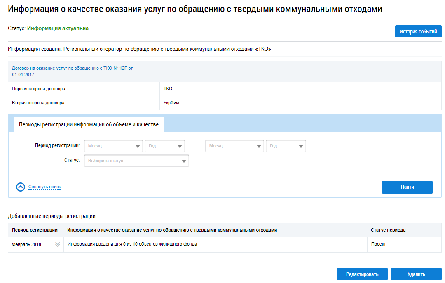
Task: Open the start period Год dropdown
Action: [x=164, y=146]
